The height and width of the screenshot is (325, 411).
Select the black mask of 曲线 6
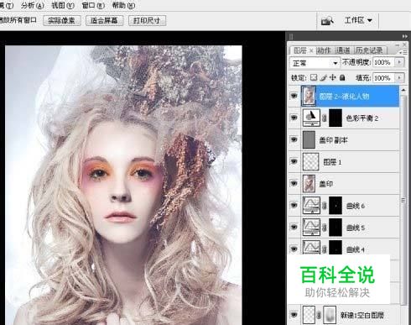[336, 206]
